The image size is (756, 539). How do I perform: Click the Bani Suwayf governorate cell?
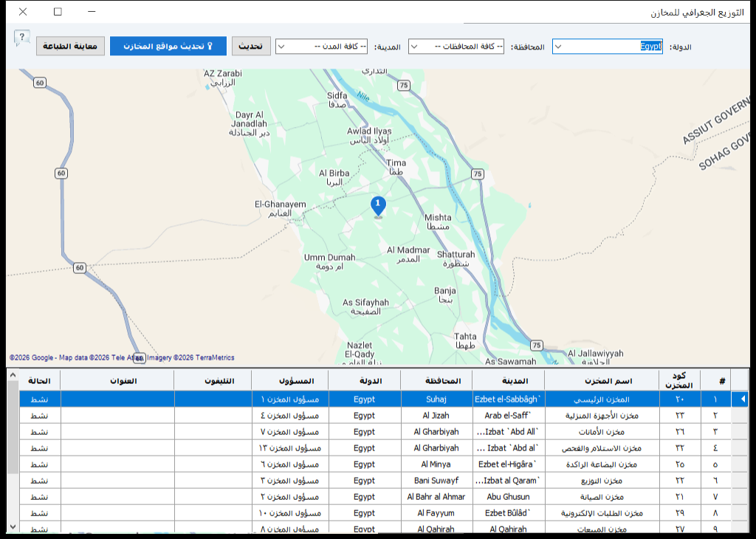[436, 481]
